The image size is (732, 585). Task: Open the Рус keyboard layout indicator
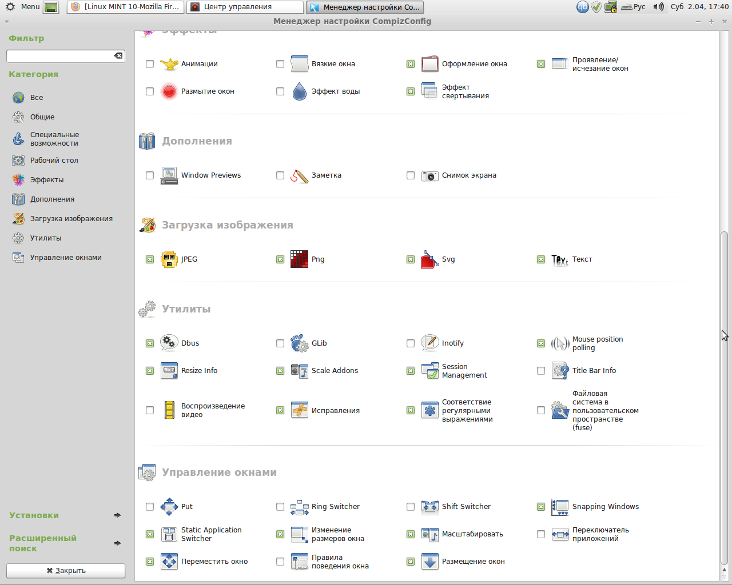[634, 7]
